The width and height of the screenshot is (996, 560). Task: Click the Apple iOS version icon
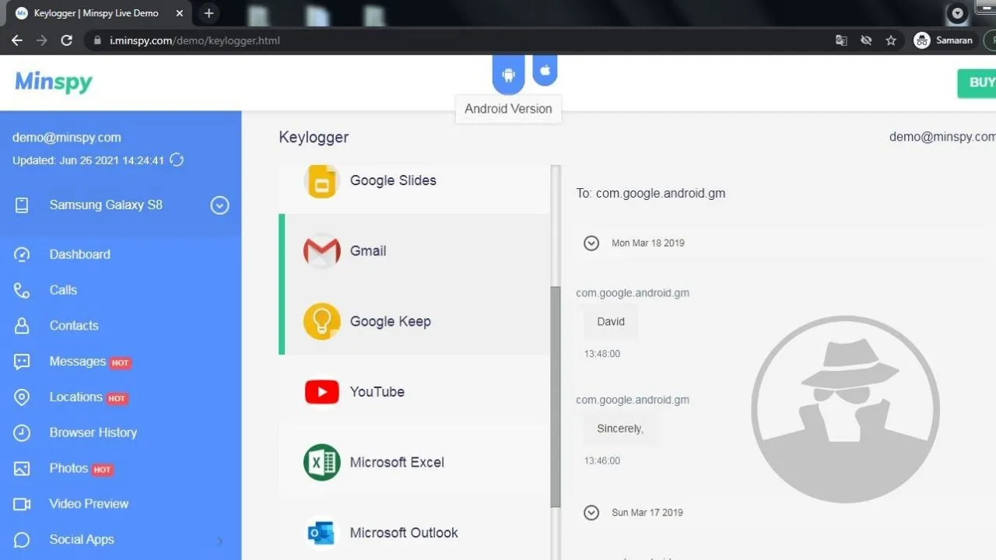pos(545,71)
